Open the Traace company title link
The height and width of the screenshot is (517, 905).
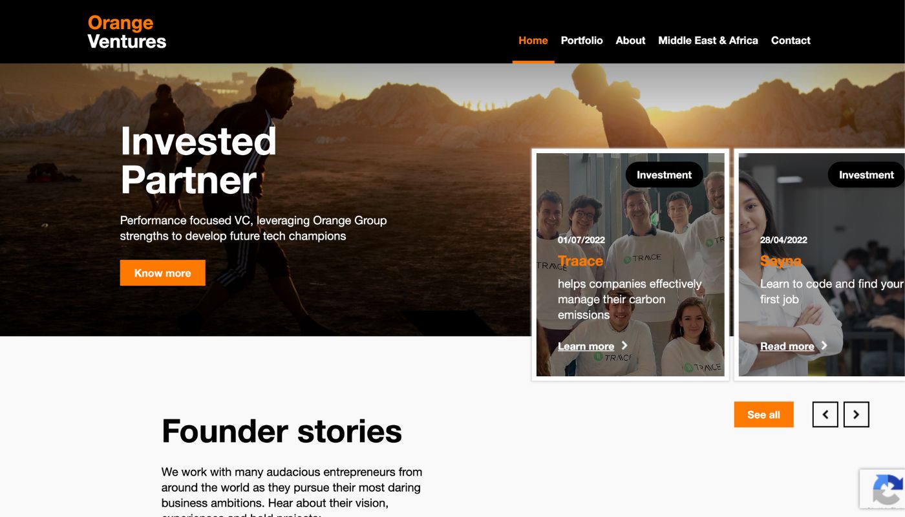[x=580, y=261]
